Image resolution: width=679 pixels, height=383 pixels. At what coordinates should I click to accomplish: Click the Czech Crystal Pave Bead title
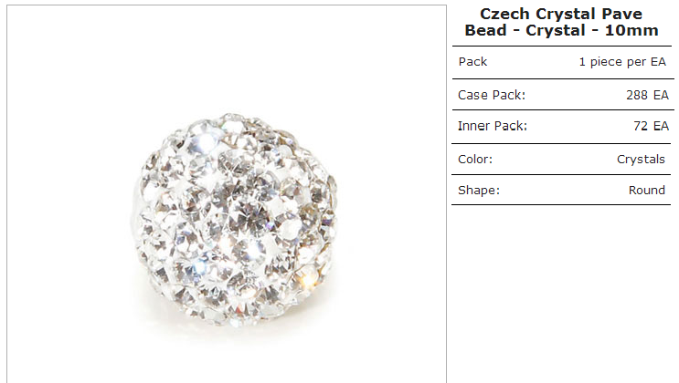[x=561, y=22]
